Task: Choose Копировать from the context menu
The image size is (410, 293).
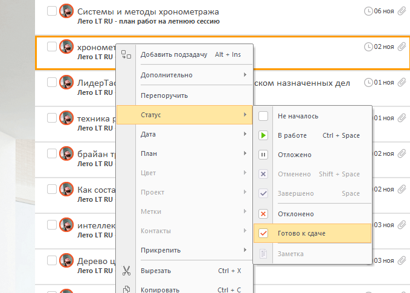Action: pyautogui.click(x=185, y=289)
